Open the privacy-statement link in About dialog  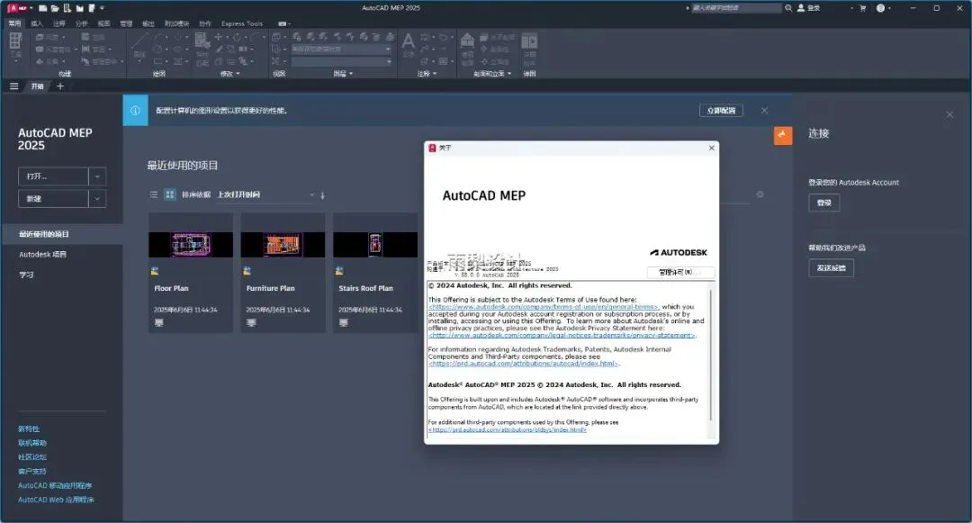[562, 335]
